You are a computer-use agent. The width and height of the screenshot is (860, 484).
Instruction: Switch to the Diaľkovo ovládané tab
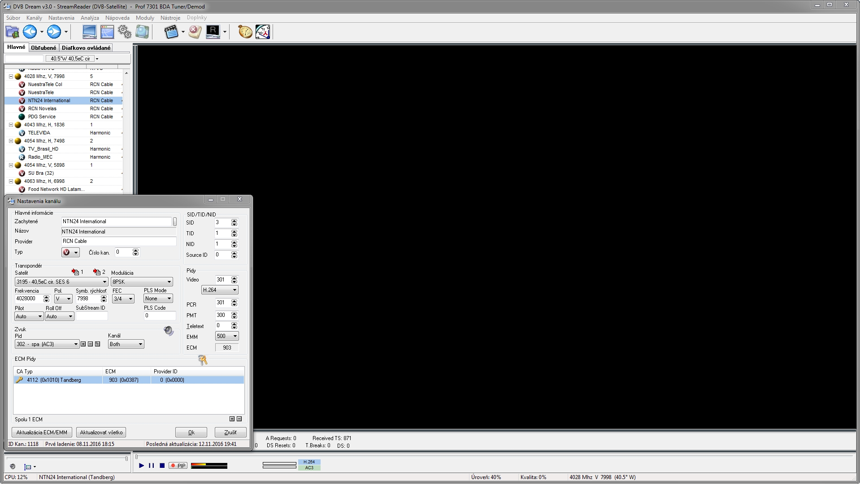[86, 48]
